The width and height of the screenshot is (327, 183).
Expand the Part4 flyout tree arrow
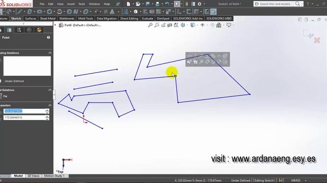coord(55,25)
